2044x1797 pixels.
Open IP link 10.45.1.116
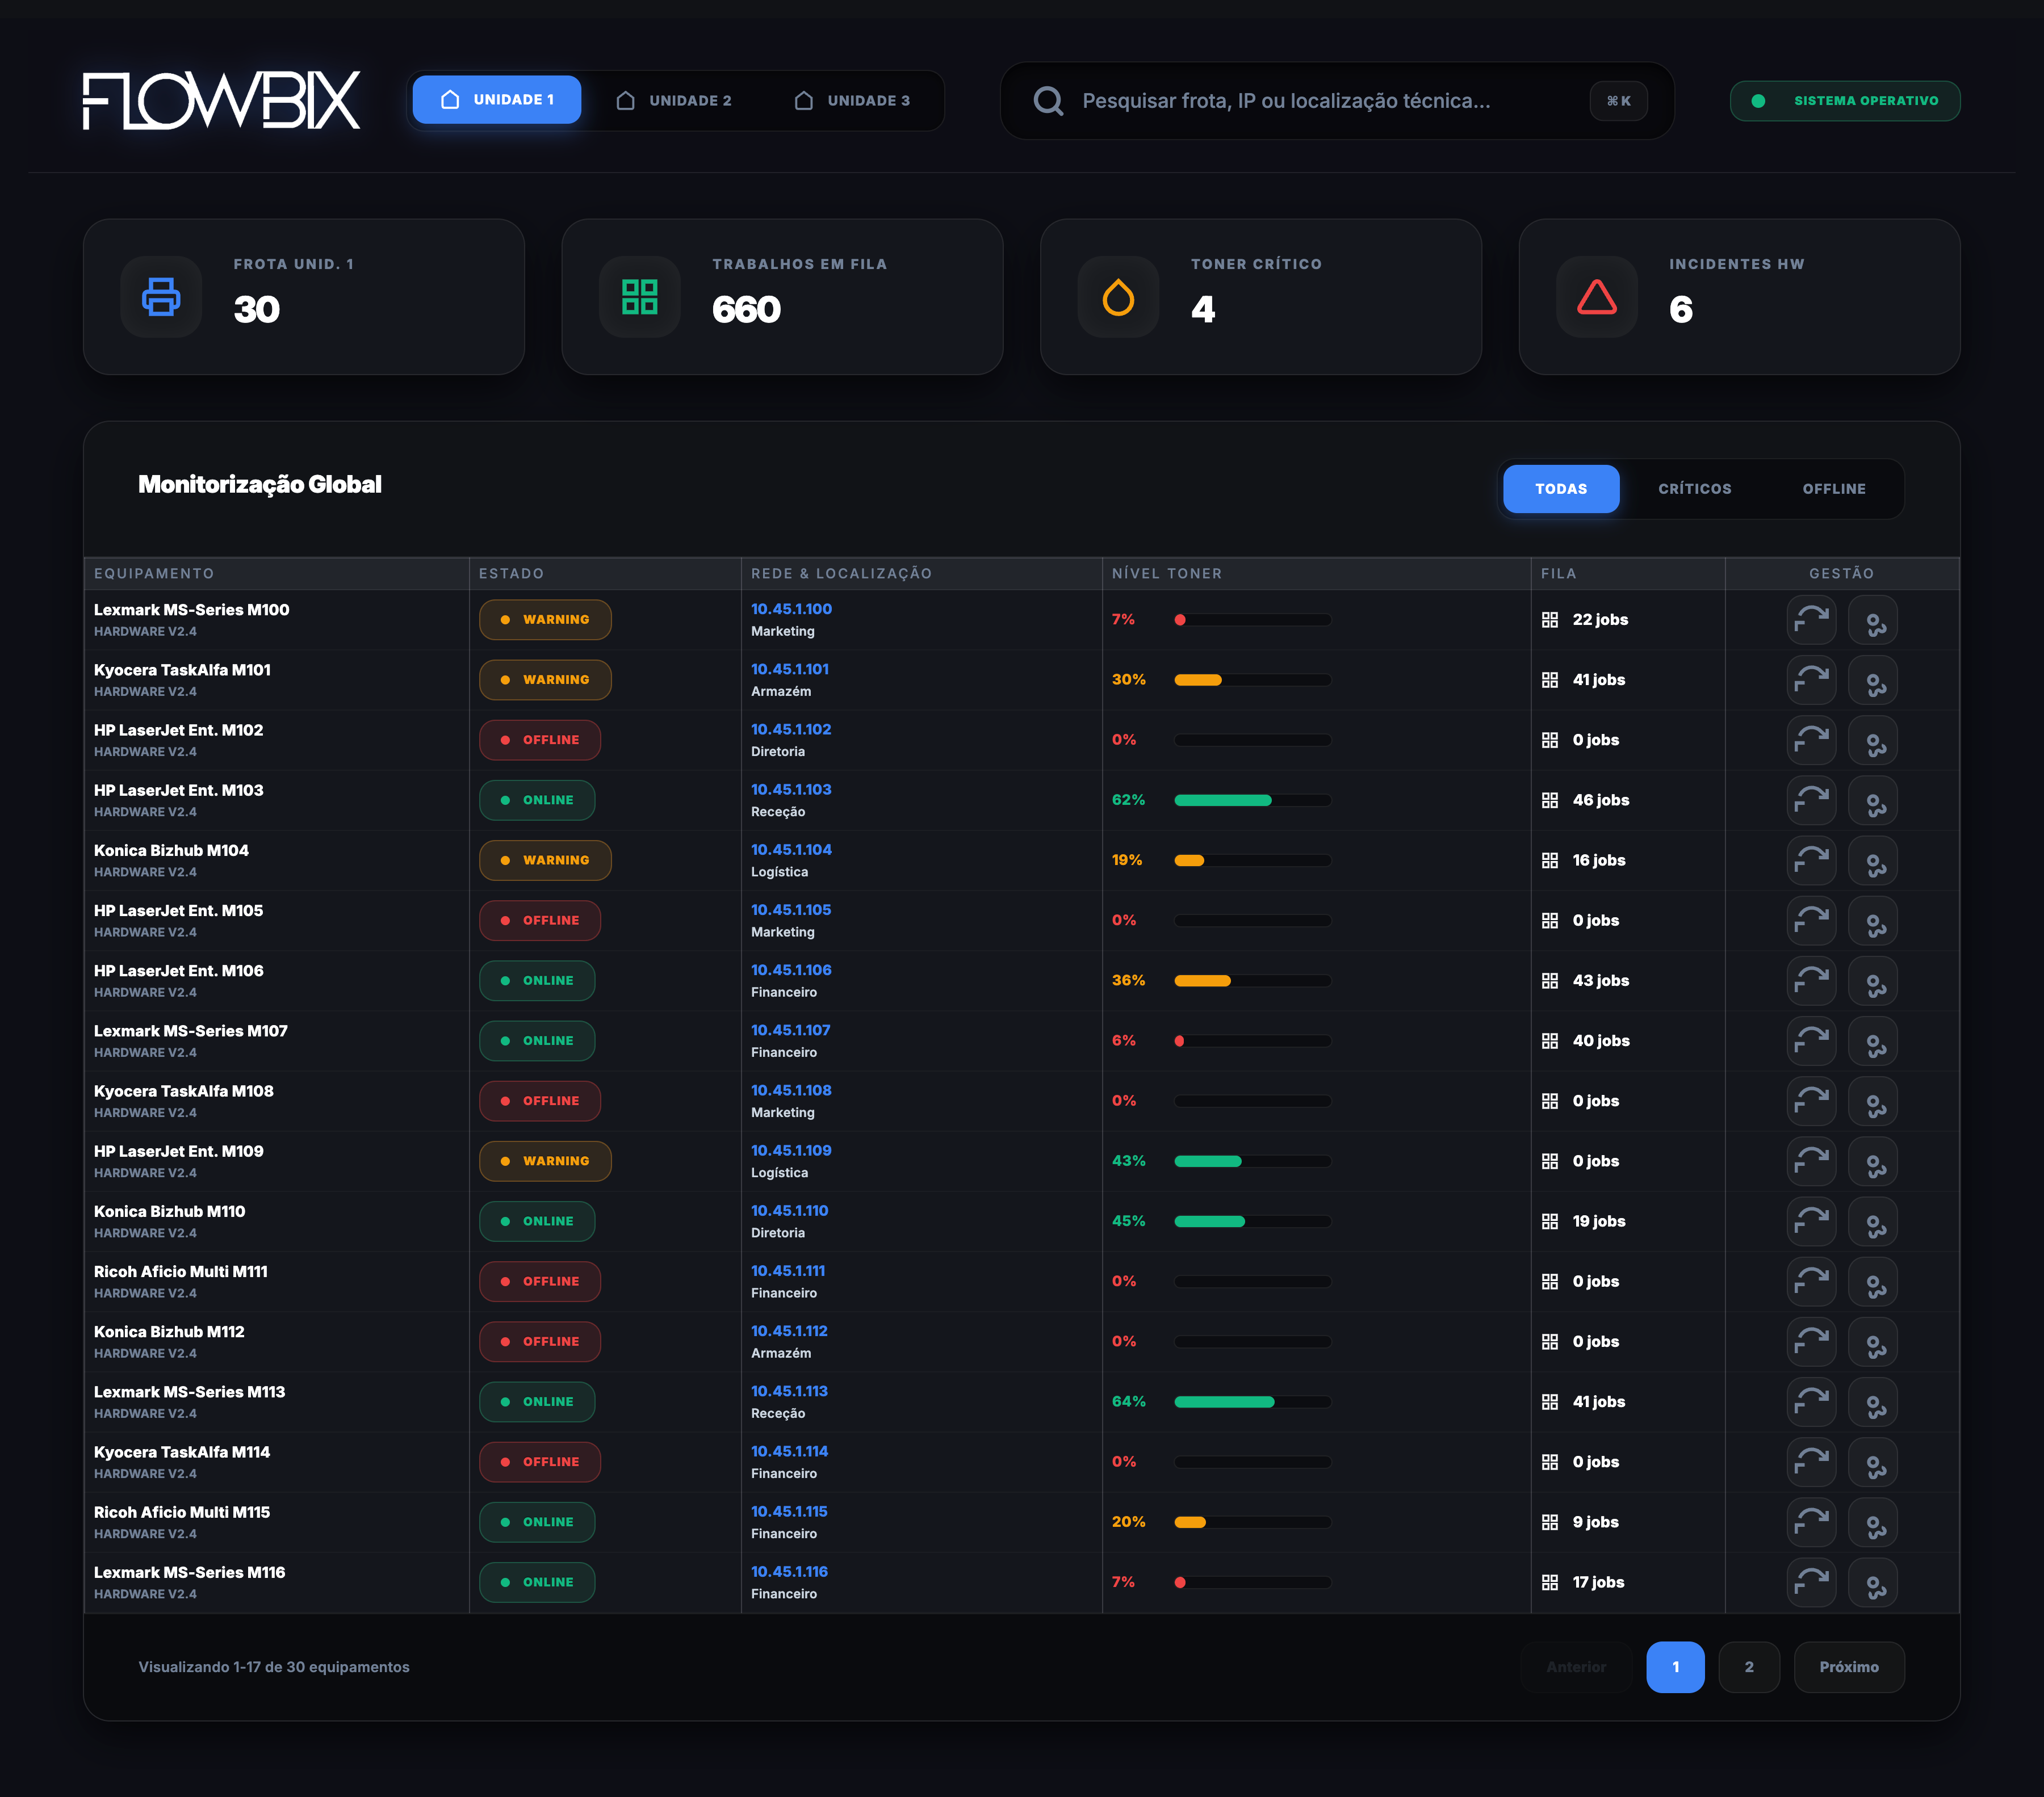pos(789,1571)
